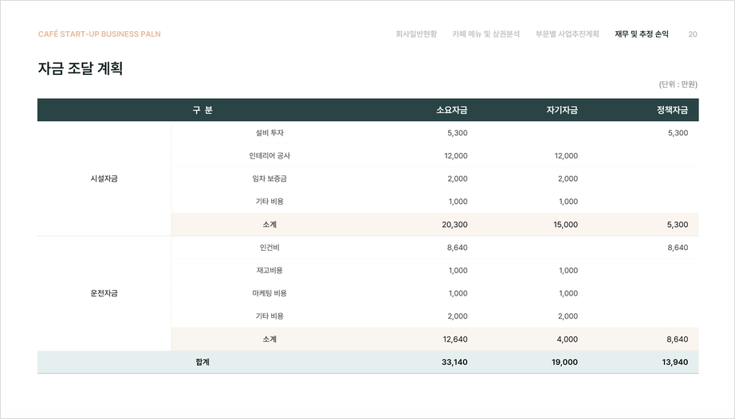The image size is (735, 419).
Task: Click the 설비 투자 row label
Action: pyautogui.click(x=269, y=132)
